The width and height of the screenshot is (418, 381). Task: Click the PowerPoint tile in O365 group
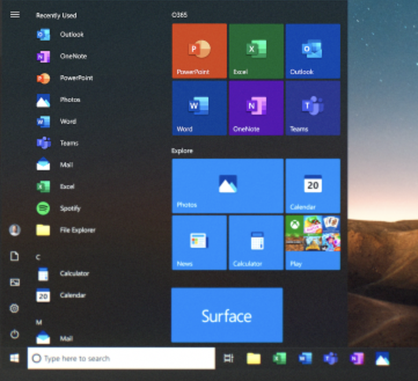(199, 50)
